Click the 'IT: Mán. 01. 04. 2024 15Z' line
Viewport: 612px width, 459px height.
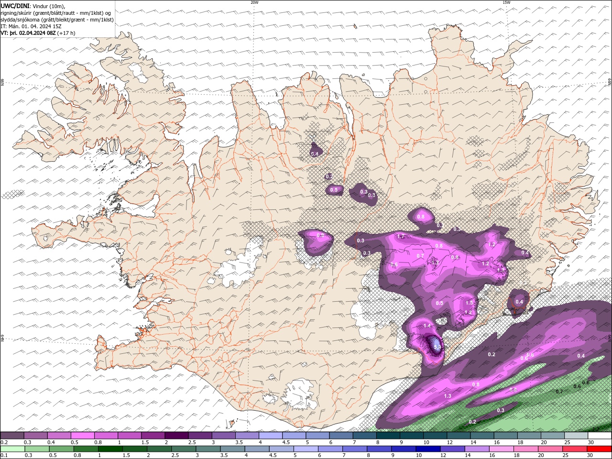pos(32,26)
